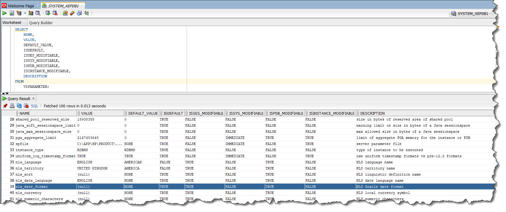Run the statement with the green play icon
506x212 pixels.
coord(5,13)
